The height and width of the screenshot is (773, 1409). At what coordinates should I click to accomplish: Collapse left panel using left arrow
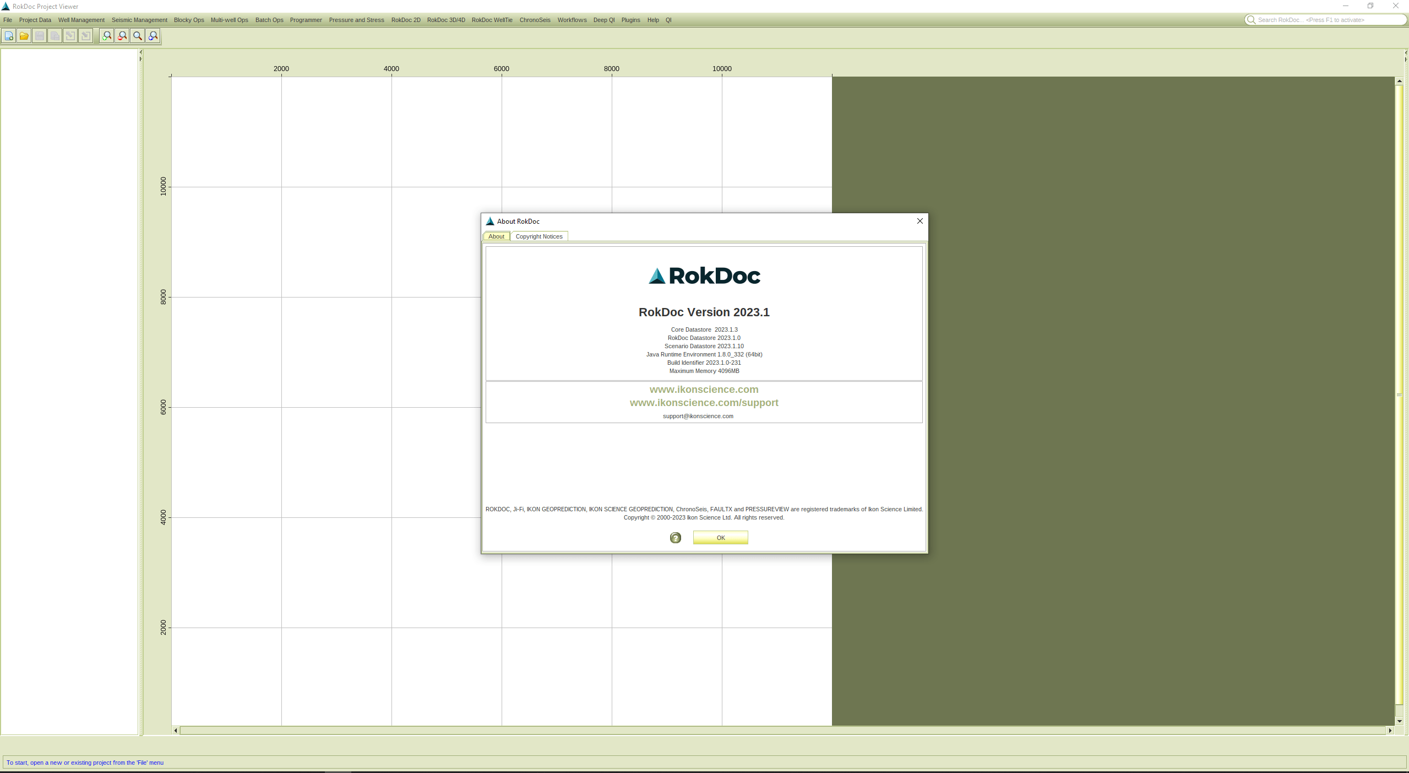(x=141, y=52)
